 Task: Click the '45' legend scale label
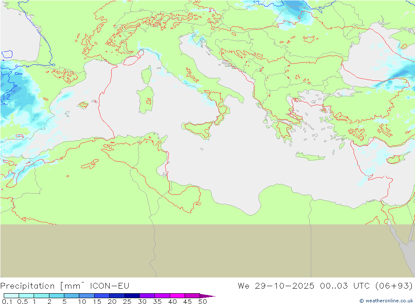[x=188, y=302]
